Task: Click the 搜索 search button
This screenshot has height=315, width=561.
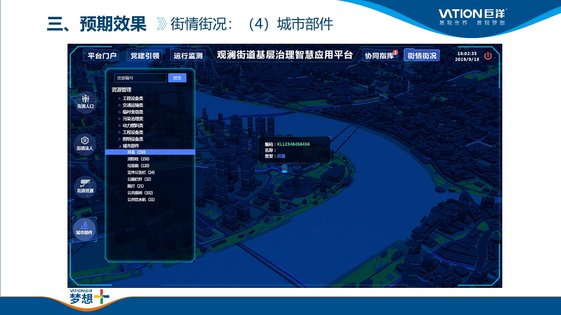Action: tap(177, 78)
